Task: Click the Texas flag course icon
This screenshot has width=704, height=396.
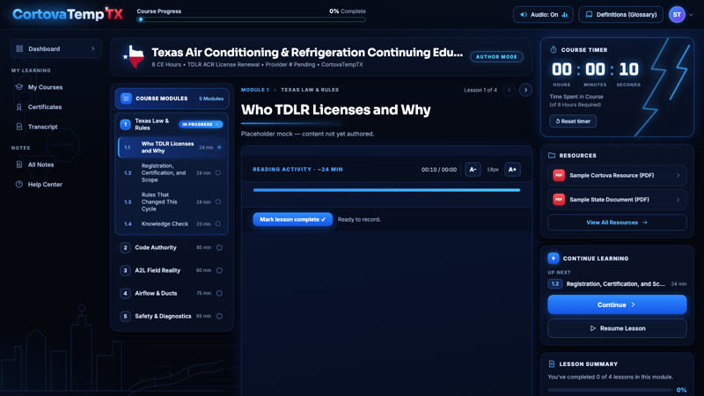Action: [134, 56]
